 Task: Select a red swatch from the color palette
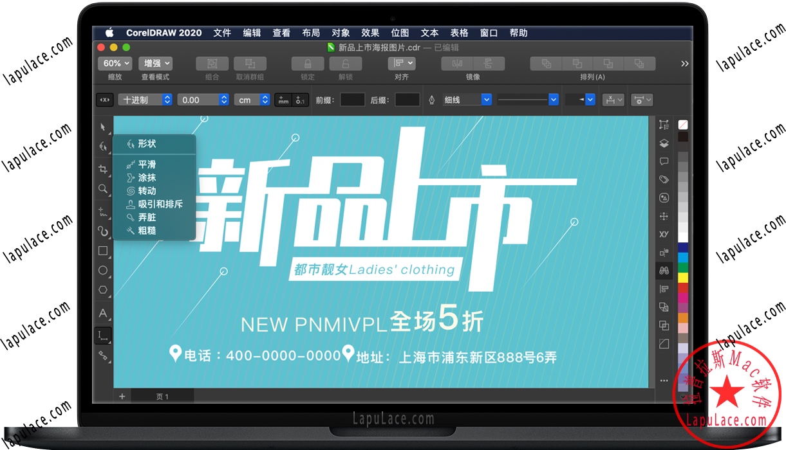tap(682, 288)
